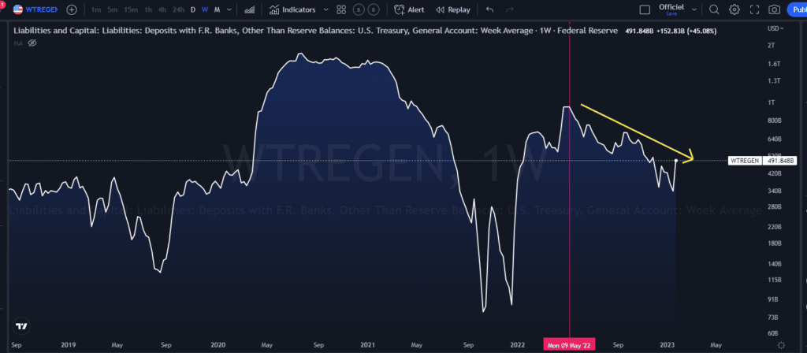The image size is (807, 353).
Task: Select the 4h timeframe
Action: pyautogui.click(x=162, y=9)
